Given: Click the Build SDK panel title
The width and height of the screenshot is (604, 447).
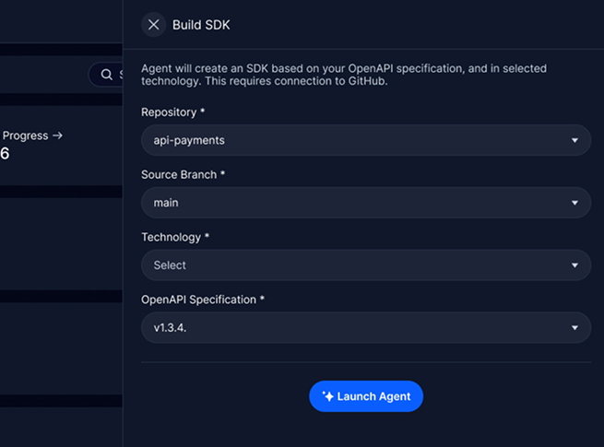Looking at the screenshot, I should point(201,25).
